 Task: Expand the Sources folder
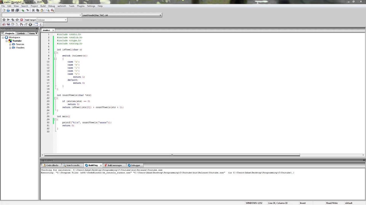coord(10,44)
